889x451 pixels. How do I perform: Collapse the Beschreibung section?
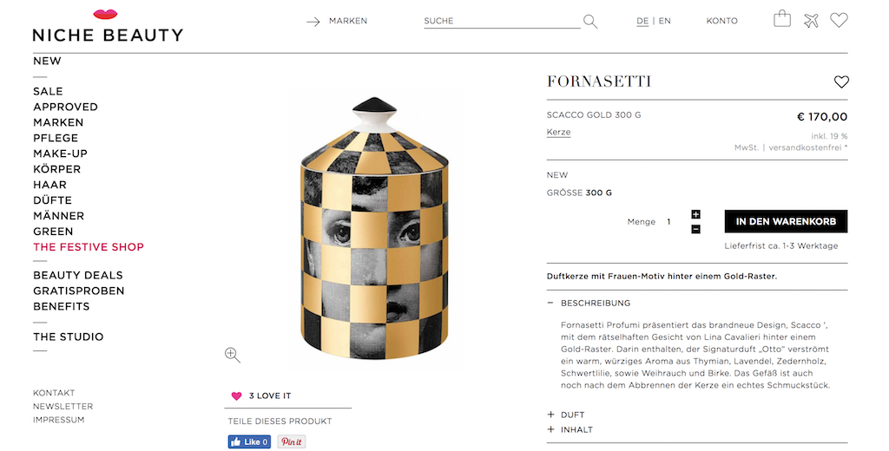pos(550,303)
